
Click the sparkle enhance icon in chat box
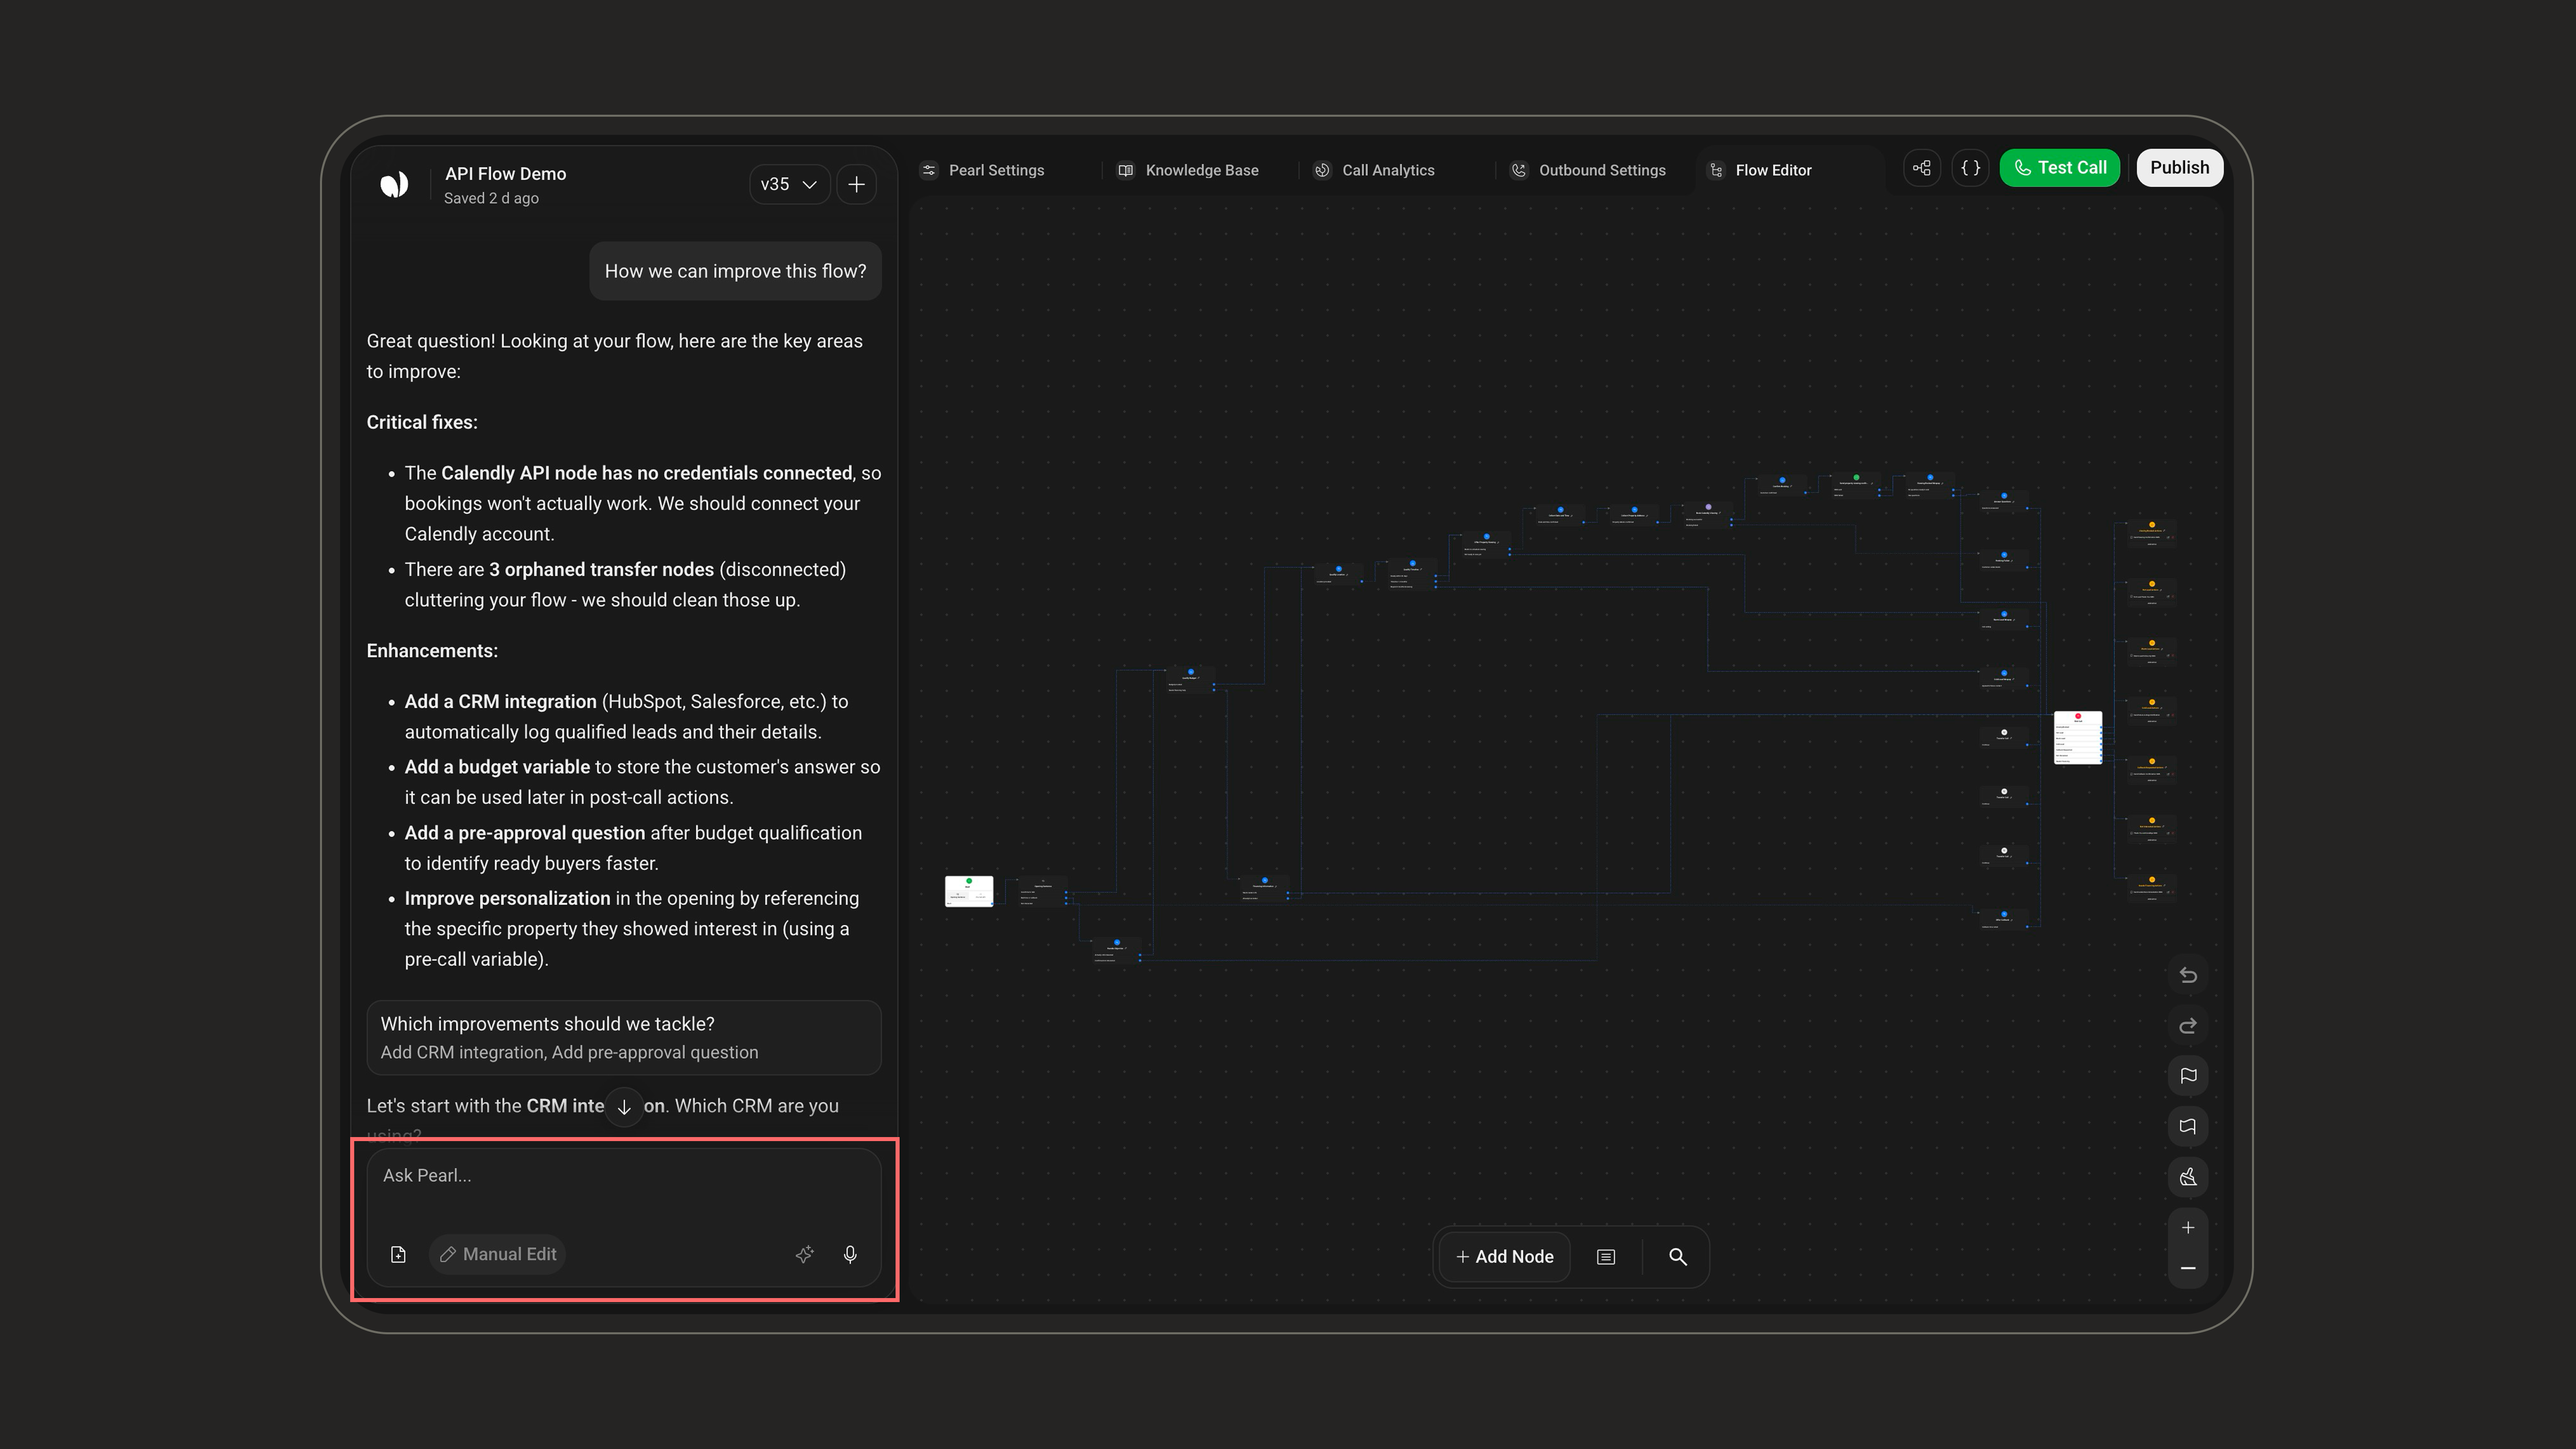click(805, 1254)
